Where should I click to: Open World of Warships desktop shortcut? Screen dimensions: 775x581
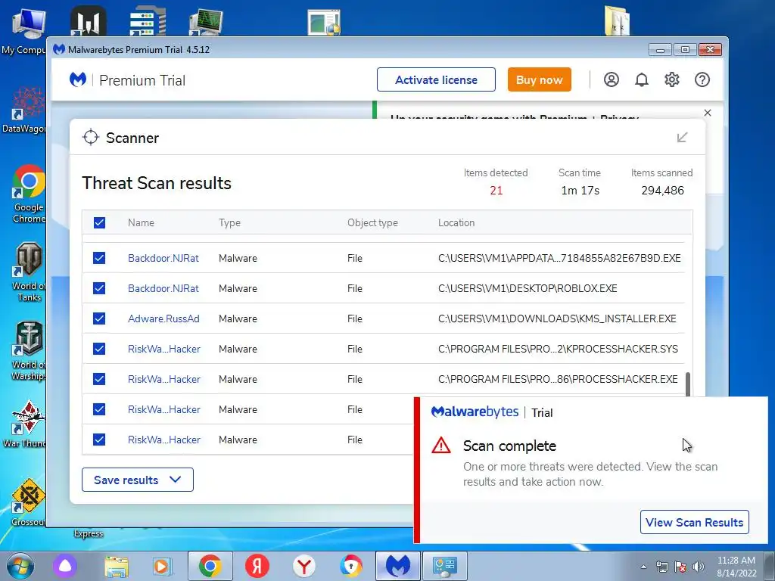29,351
